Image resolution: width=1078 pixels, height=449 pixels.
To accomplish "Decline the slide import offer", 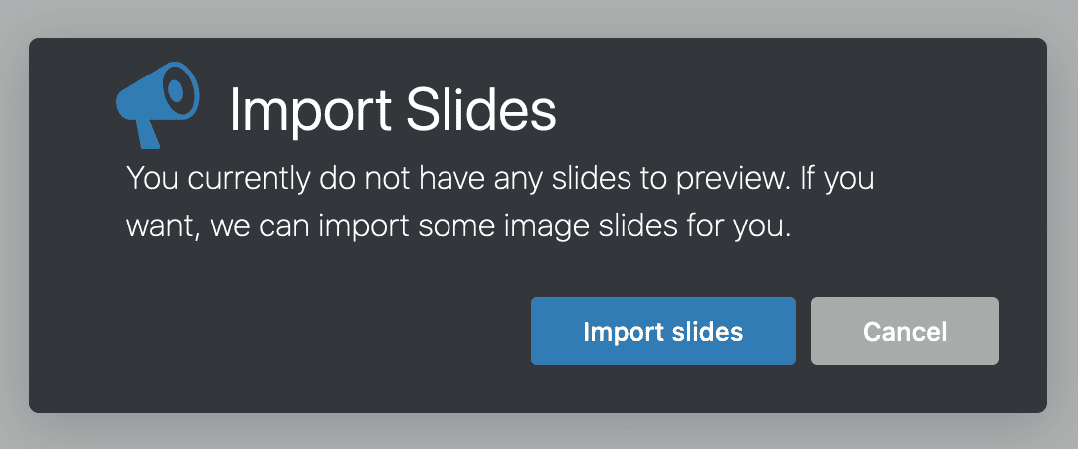I will coord(905,331).
